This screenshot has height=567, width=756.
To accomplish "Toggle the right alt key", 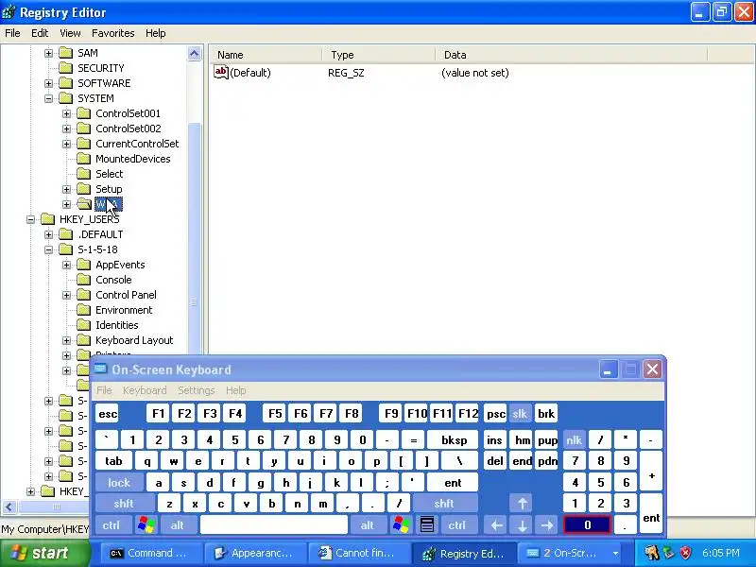I will (368, 525).
